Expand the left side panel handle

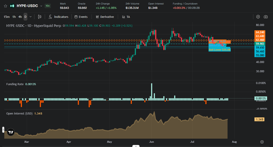3,130
